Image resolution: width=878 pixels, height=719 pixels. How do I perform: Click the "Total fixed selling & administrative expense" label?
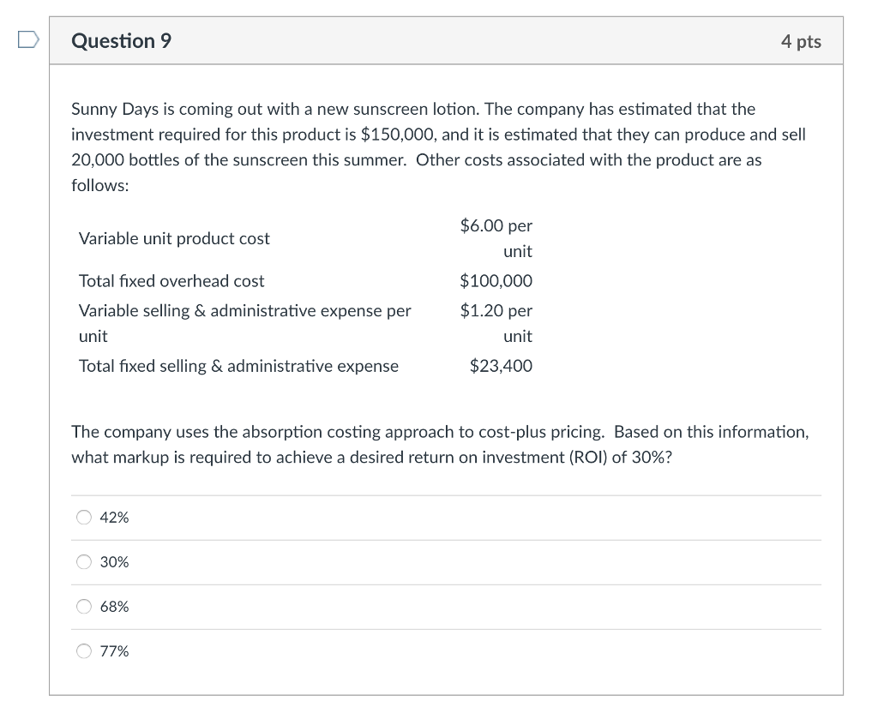[238, 366]
